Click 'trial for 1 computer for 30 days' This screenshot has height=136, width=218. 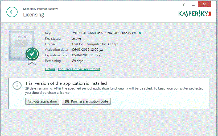point(95,44)
